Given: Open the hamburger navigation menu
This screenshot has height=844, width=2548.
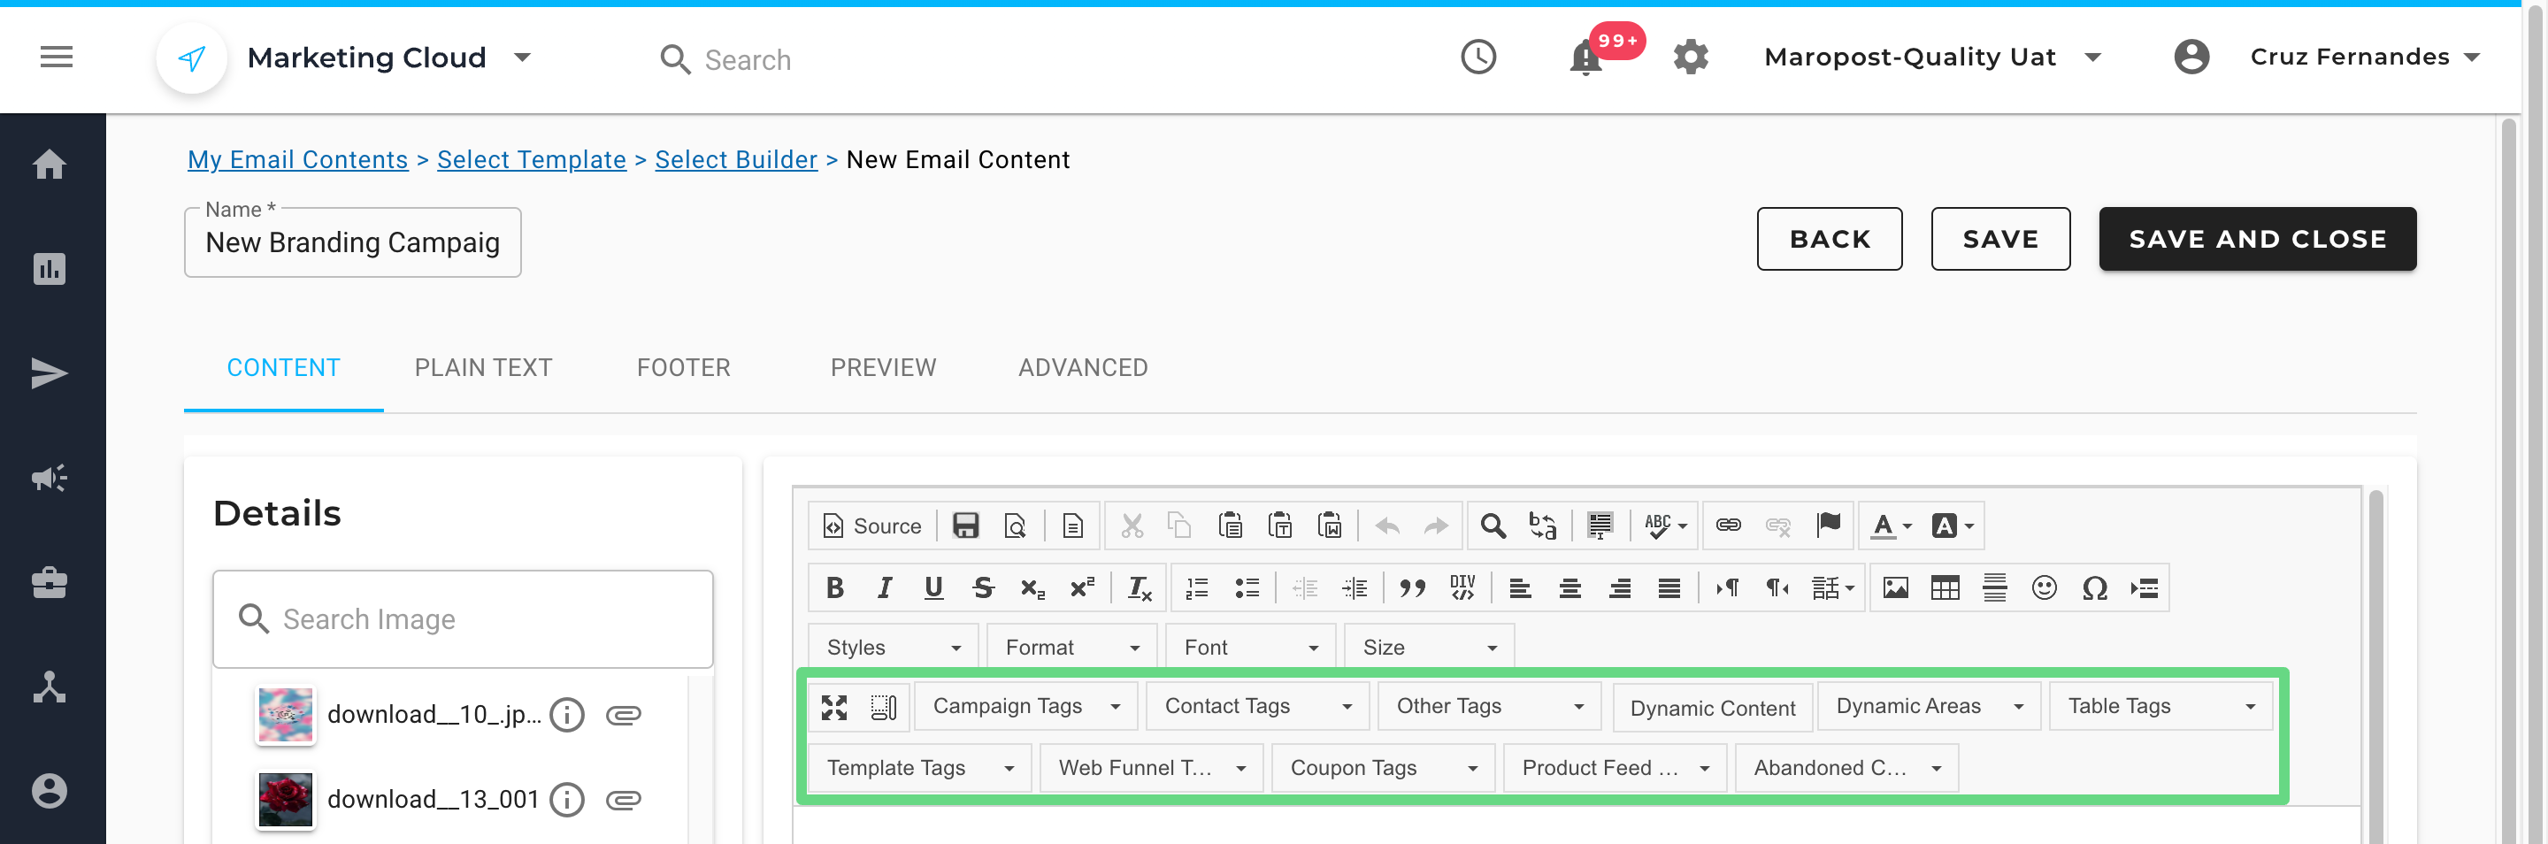Looking at the screenshot, I should (x=57, y=58).
